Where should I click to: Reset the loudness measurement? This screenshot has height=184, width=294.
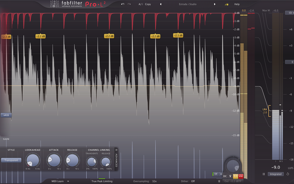288,174
